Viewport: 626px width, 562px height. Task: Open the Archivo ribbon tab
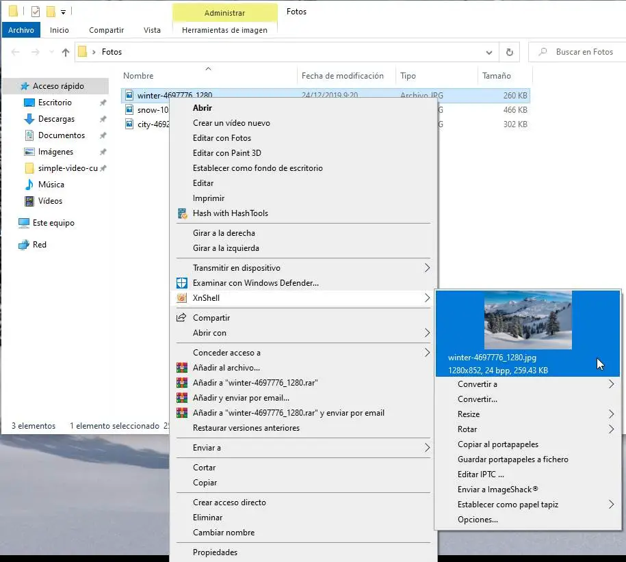point(21,30)
